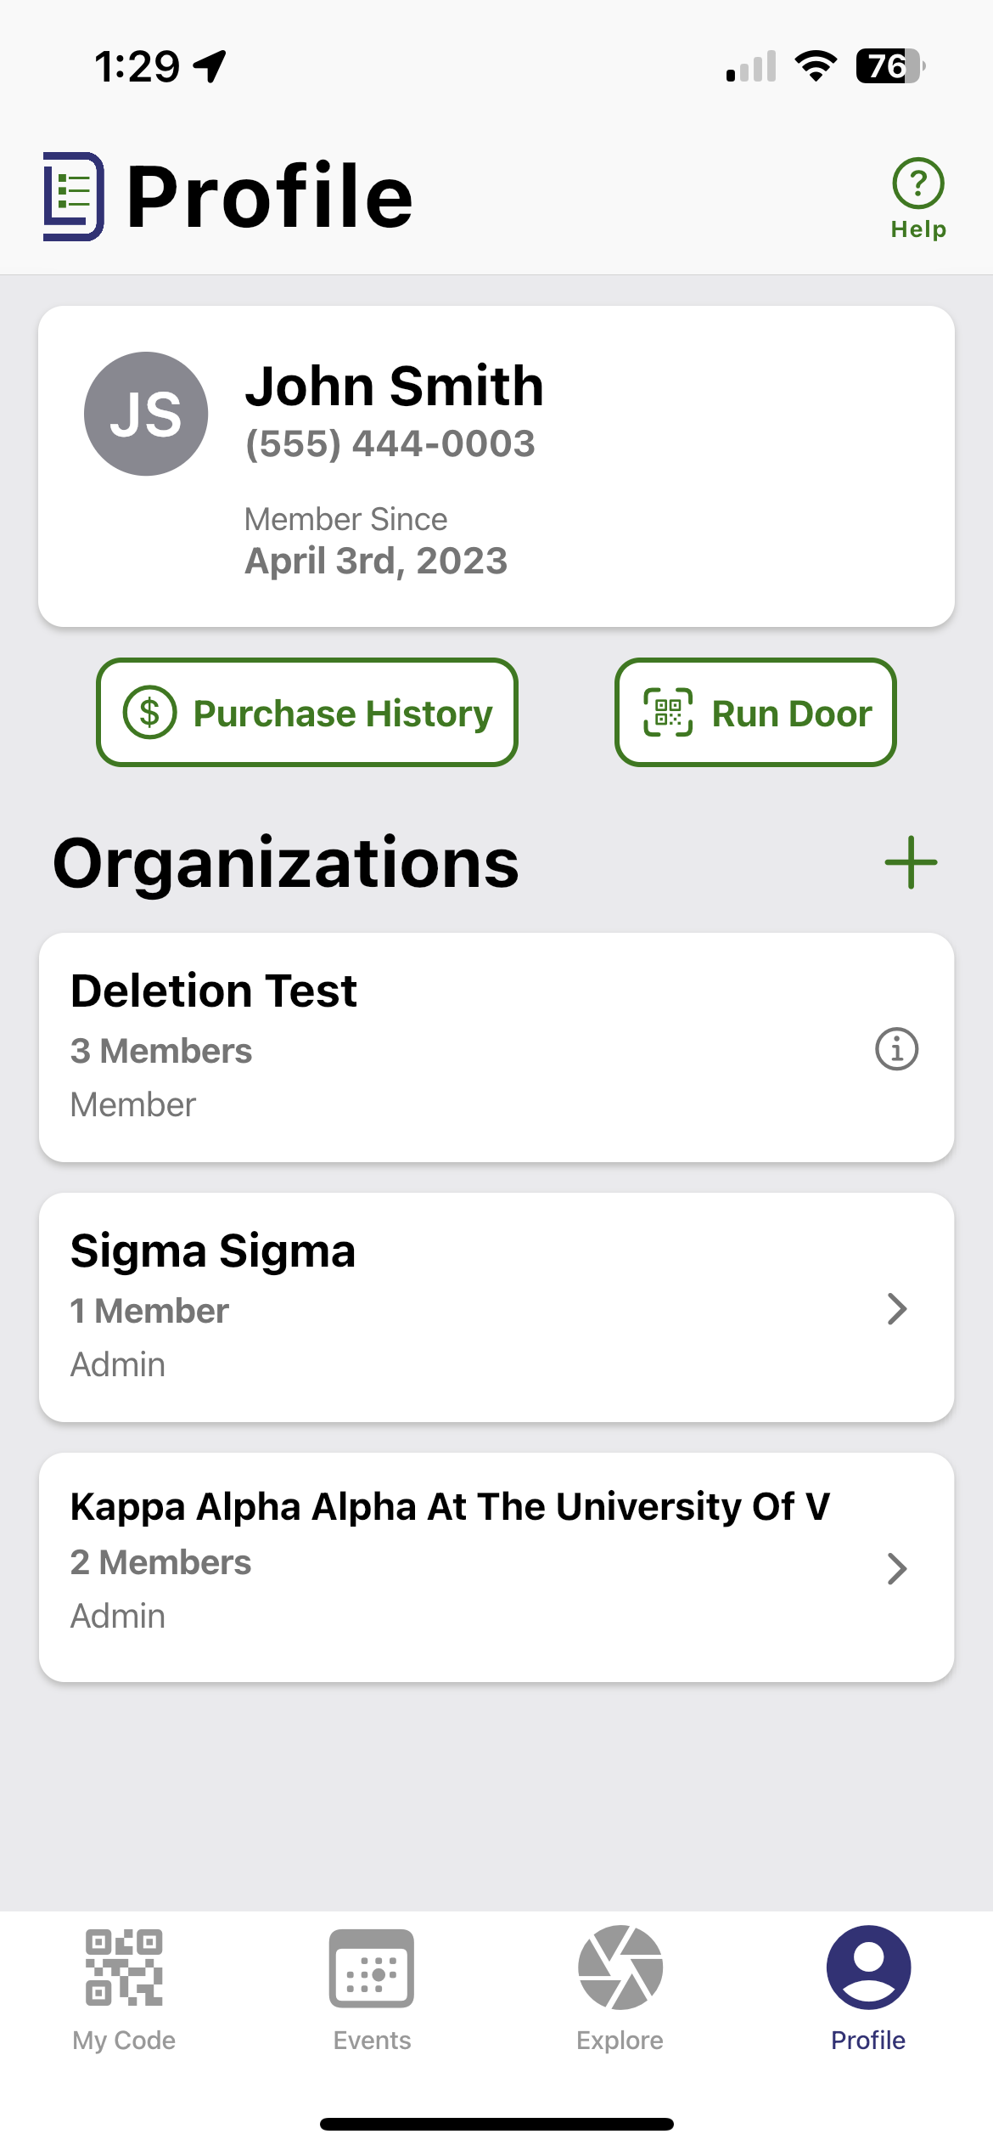This screenshot has width=993, height=2151.
Task: Open the Help question mark icon
Action: [x=917, y=183]
